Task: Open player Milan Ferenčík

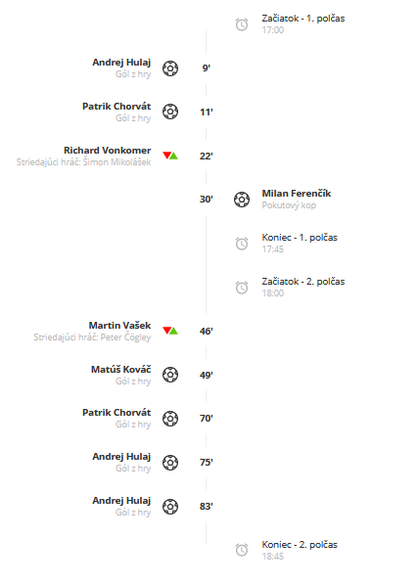Action: 297,194
